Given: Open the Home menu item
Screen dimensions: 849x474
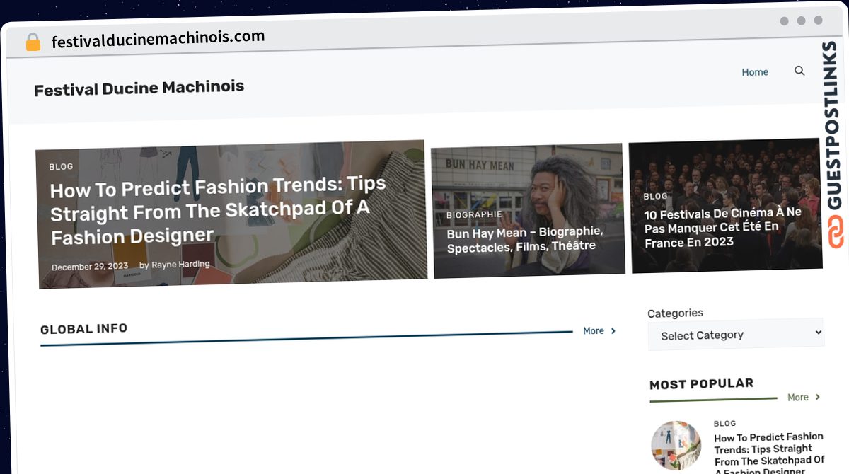Looking at the screenshot, I should pyautogui.click(x=755, y=72).
